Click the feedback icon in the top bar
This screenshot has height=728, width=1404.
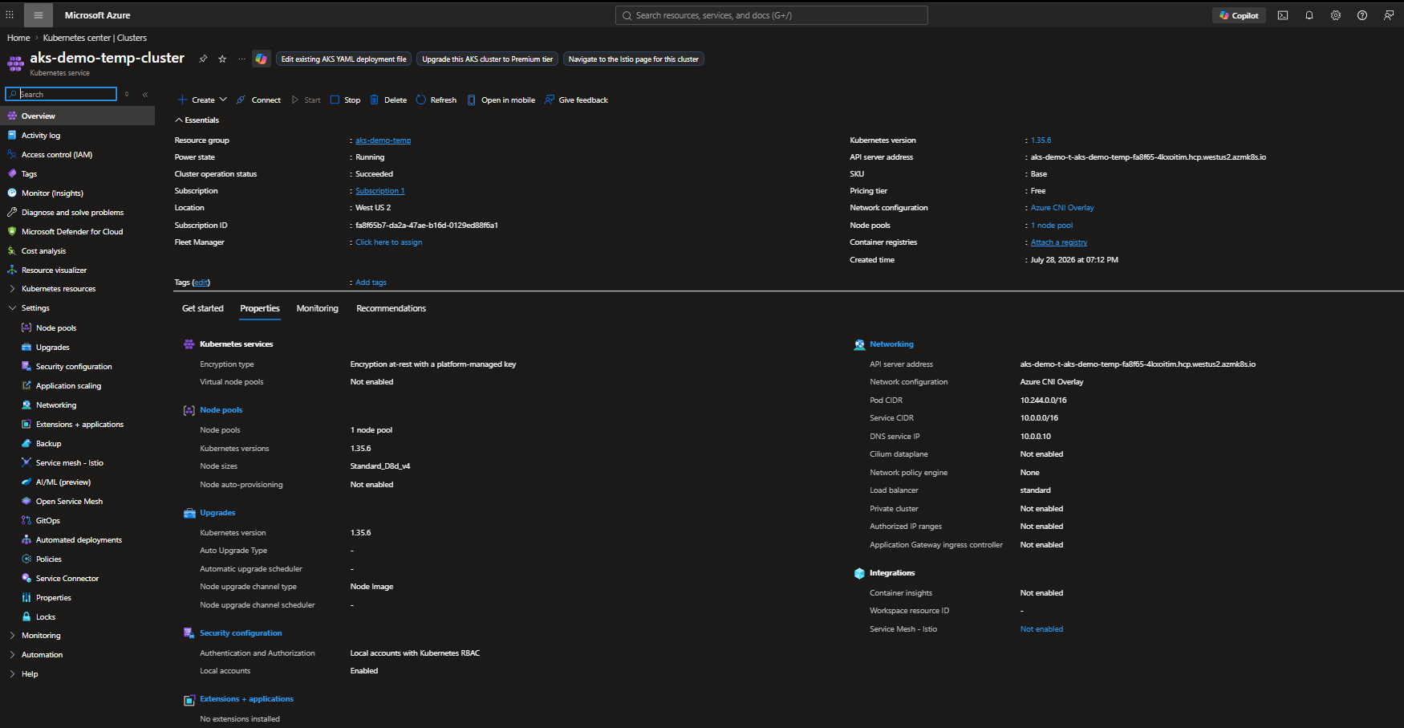click(1389, 15)
